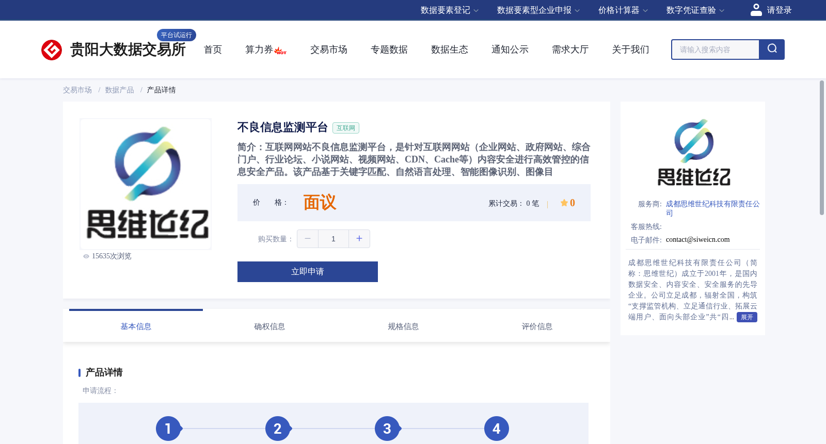
Task: Click the 请登录 login link
Action: (779, 10)
